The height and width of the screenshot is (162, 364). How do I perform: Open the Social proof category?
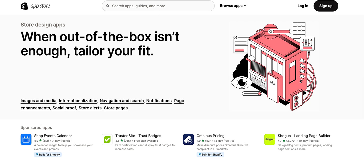(x=64, y=108)
